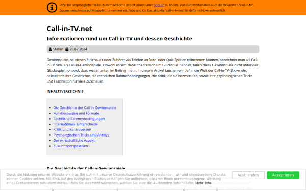Image resolution: width=306 pixels, height=191 pixels.
Task: Go to Die Geschichte der Call-in-Gewinnspiele section
Action: click(x=85, y=108)
